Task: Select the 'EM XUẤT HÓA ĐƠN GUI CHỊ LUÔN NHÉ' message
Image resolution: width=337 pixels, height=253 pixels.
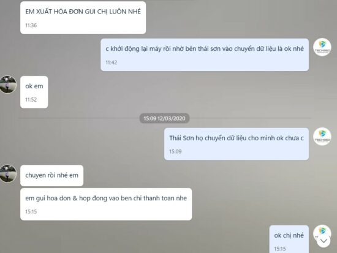Action: [x=83, y=18]
